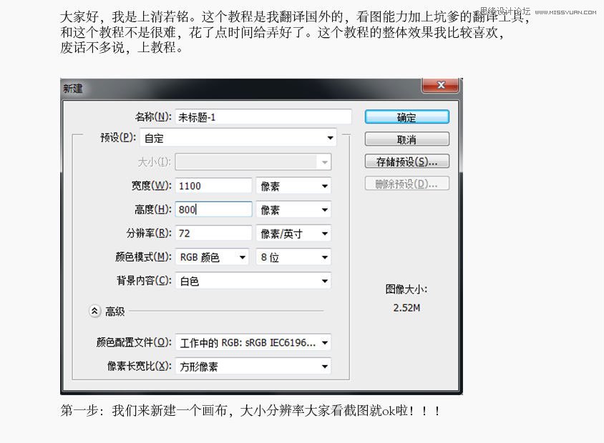Screen dimensions: 604x443
Task: Click the 高度 field showing 800
Action: [213, 209]
